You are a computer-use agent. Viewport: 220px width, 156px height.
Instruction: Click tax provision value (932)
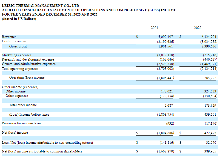tap(170, 124)
